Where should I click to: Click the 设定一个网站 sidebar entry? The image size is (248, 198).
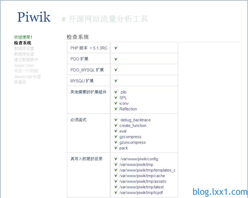26,71
